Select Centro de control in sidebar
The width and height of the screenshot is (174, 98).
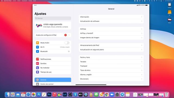53,84
